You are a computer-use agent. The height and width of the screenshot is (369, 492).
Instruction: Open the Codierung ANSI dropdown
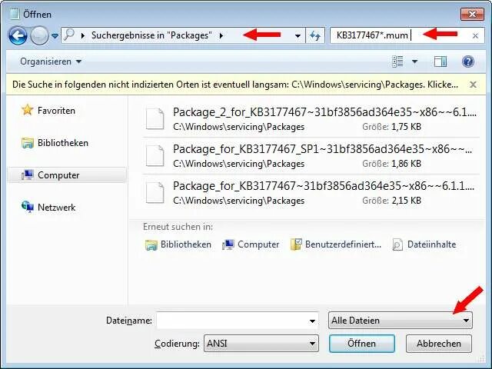[x=261, y=344]
